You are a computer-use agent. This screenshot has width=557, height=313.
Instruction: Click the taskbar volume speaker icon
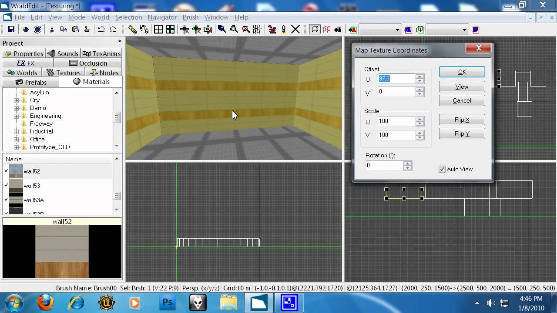click(x=491, y=303)
